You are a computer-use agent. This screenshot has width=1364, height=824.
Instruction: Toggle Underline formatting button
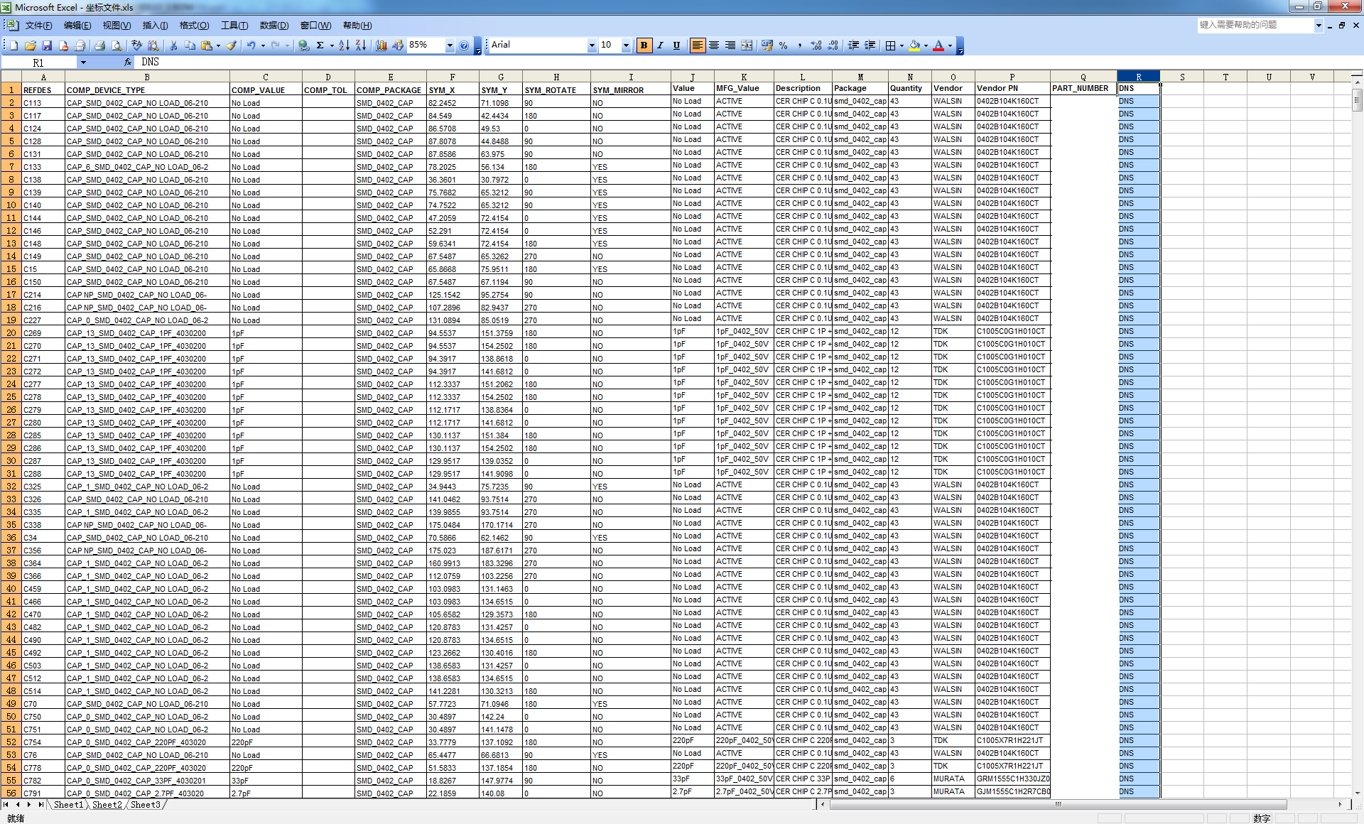pos(676,45)
